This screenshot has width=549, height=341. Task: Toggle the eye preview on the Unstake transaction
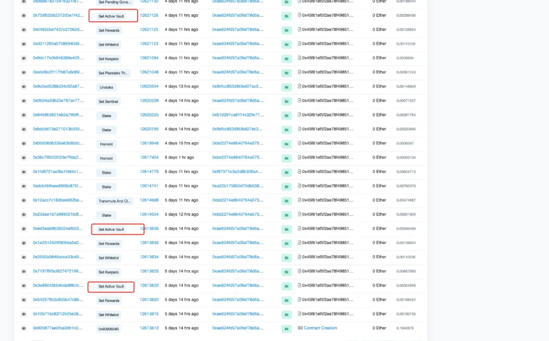(23, 86)
